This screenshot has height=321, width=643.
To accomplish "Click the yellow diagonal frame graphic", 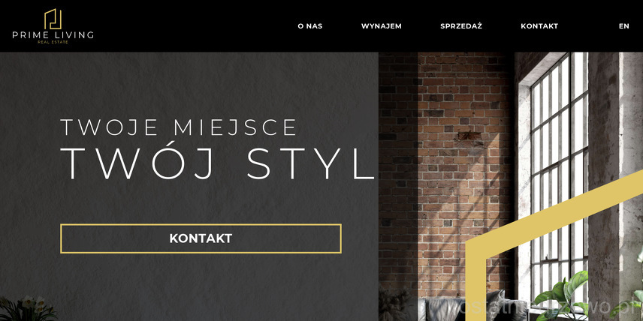I will point(554,229).
